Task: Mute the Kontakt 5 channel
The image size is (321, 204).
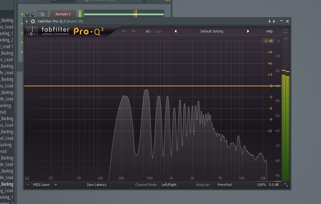Action: 22,14
